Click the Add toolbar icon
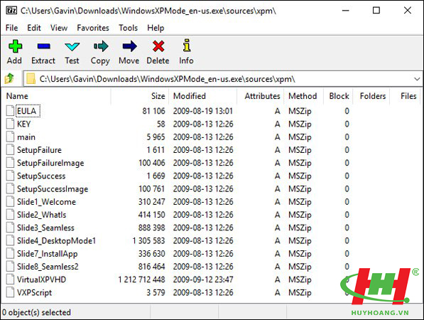This screenshot has height=320, width=424. [15, 46]
